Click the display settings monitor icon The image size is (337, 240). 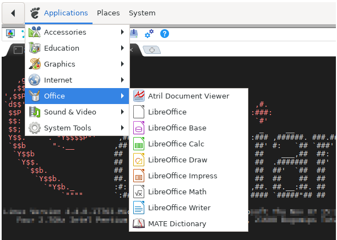pyautogui.click(x=10, y=34)
